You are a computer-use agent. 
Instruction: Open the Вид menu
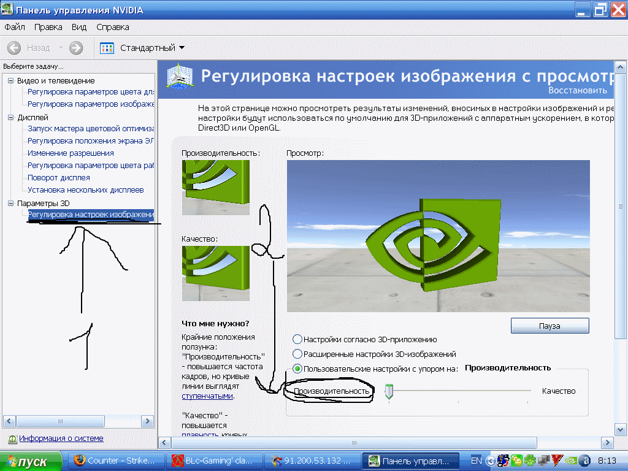click(x=79, y=27)
